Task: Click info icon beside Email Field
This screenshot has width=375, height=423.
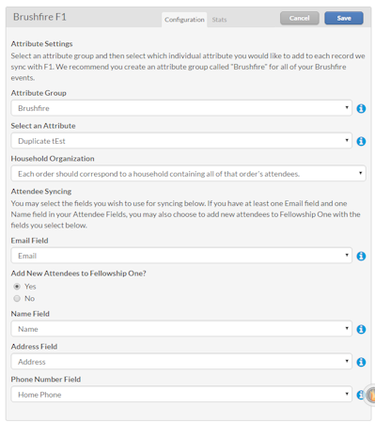Action: (x=361, y=256)
